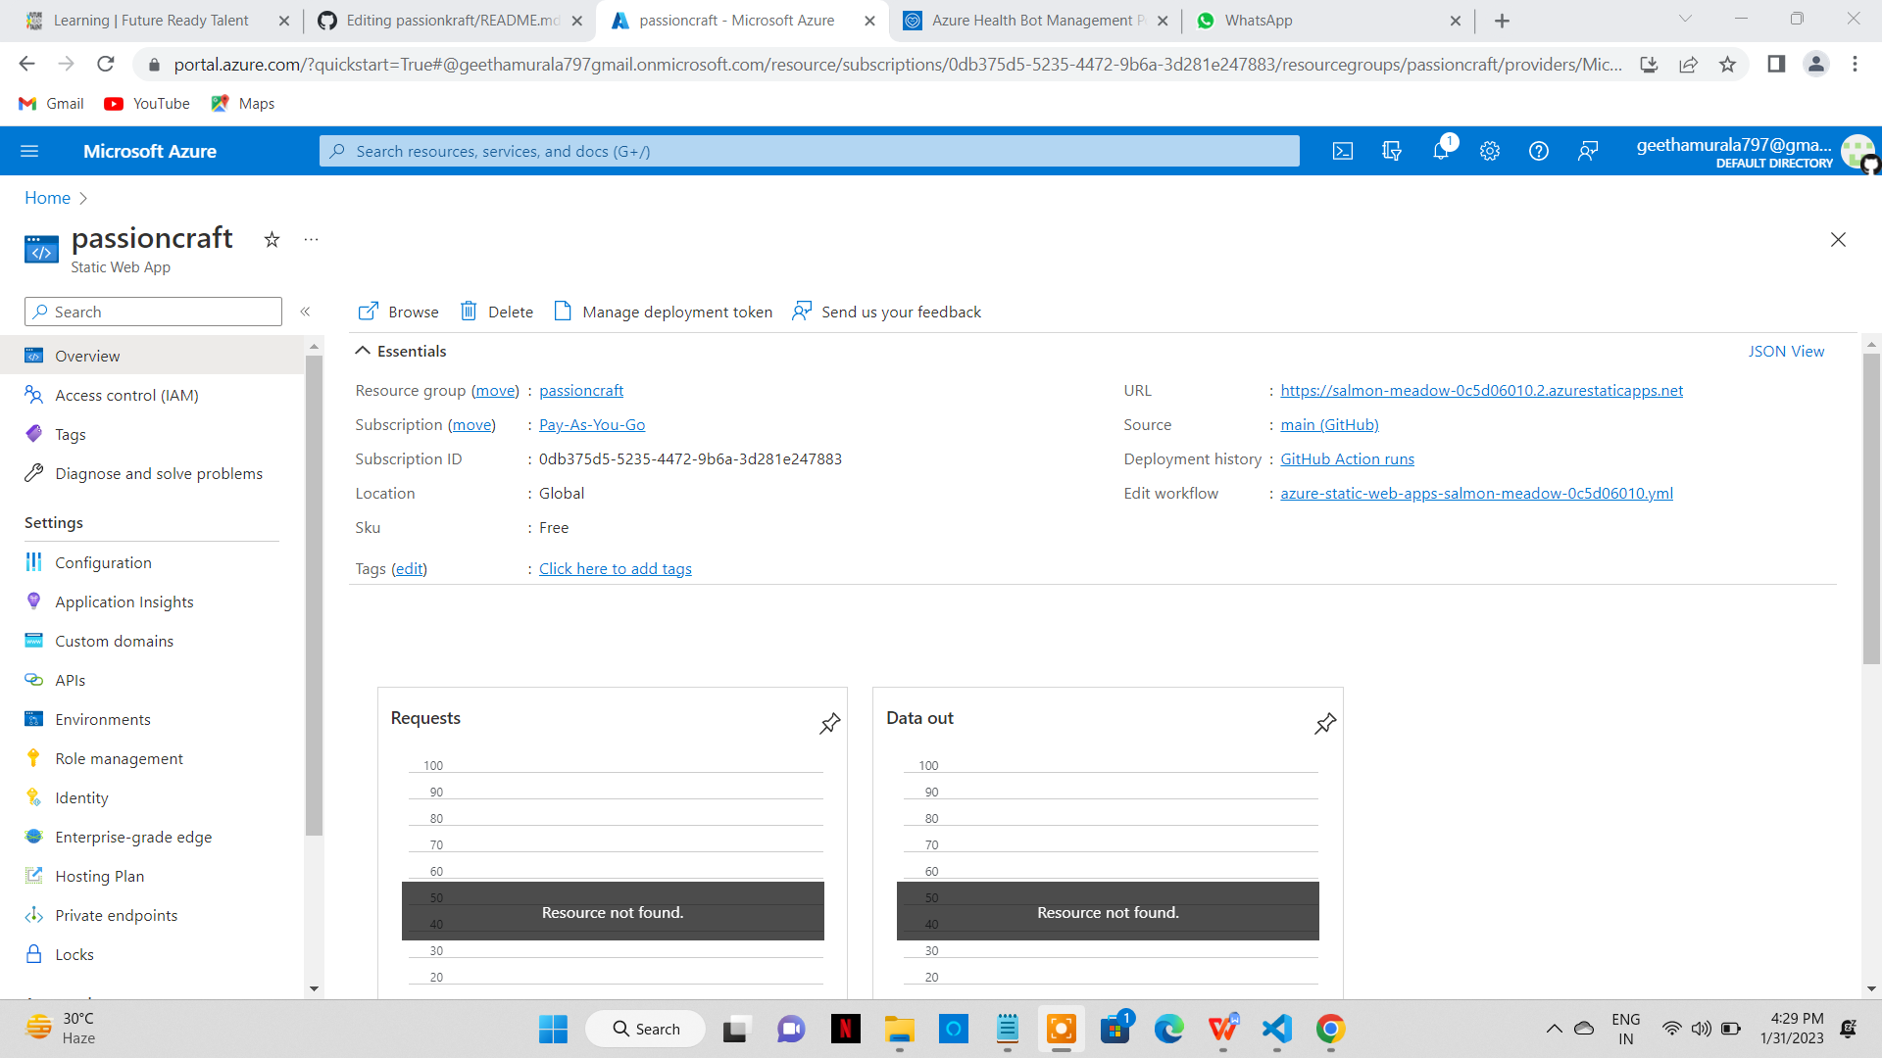Launch Visual Studio Code from the taskbar
This screenshot has width=1882, height=1058.
pyautogui.click(x=1275, y=1029)
